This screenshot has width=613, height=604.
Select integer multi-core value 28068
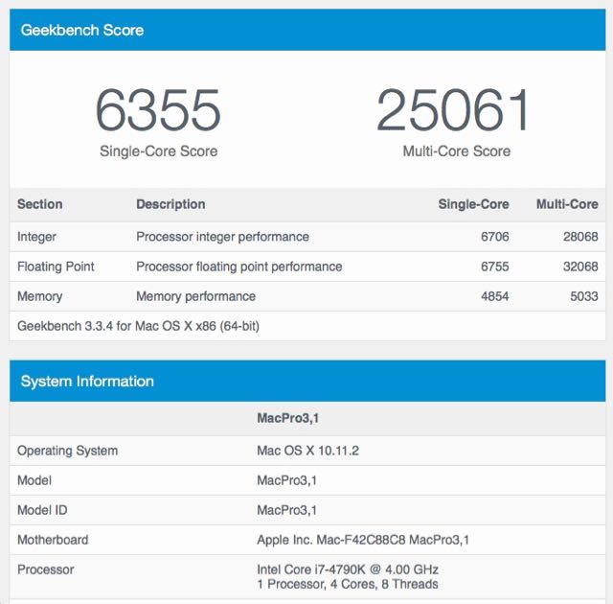tap(580, 237)
